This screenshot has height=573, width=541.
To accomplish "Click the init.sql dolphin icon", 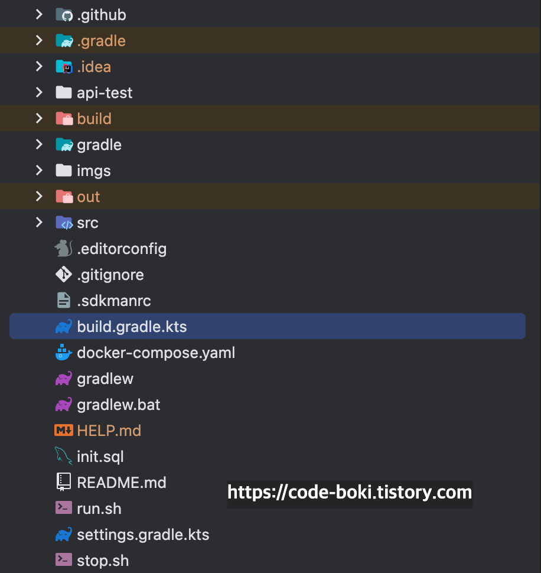I will tap(64, 456).
